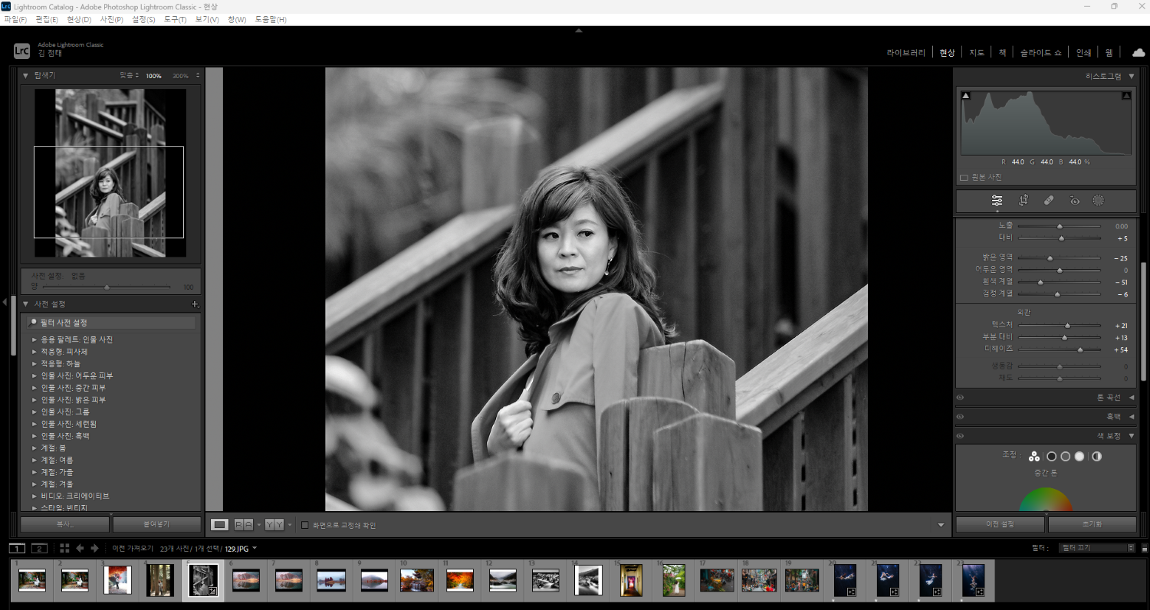Check 화면으로 교정쇄 확인 soft proofing box
The width and height of the screenshot is (1150, 610).
(x=305, y=525)
